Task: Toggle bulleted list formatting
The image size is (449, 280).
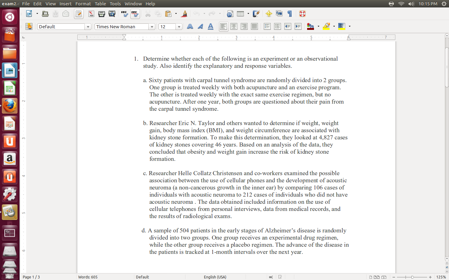Action: 277,26
